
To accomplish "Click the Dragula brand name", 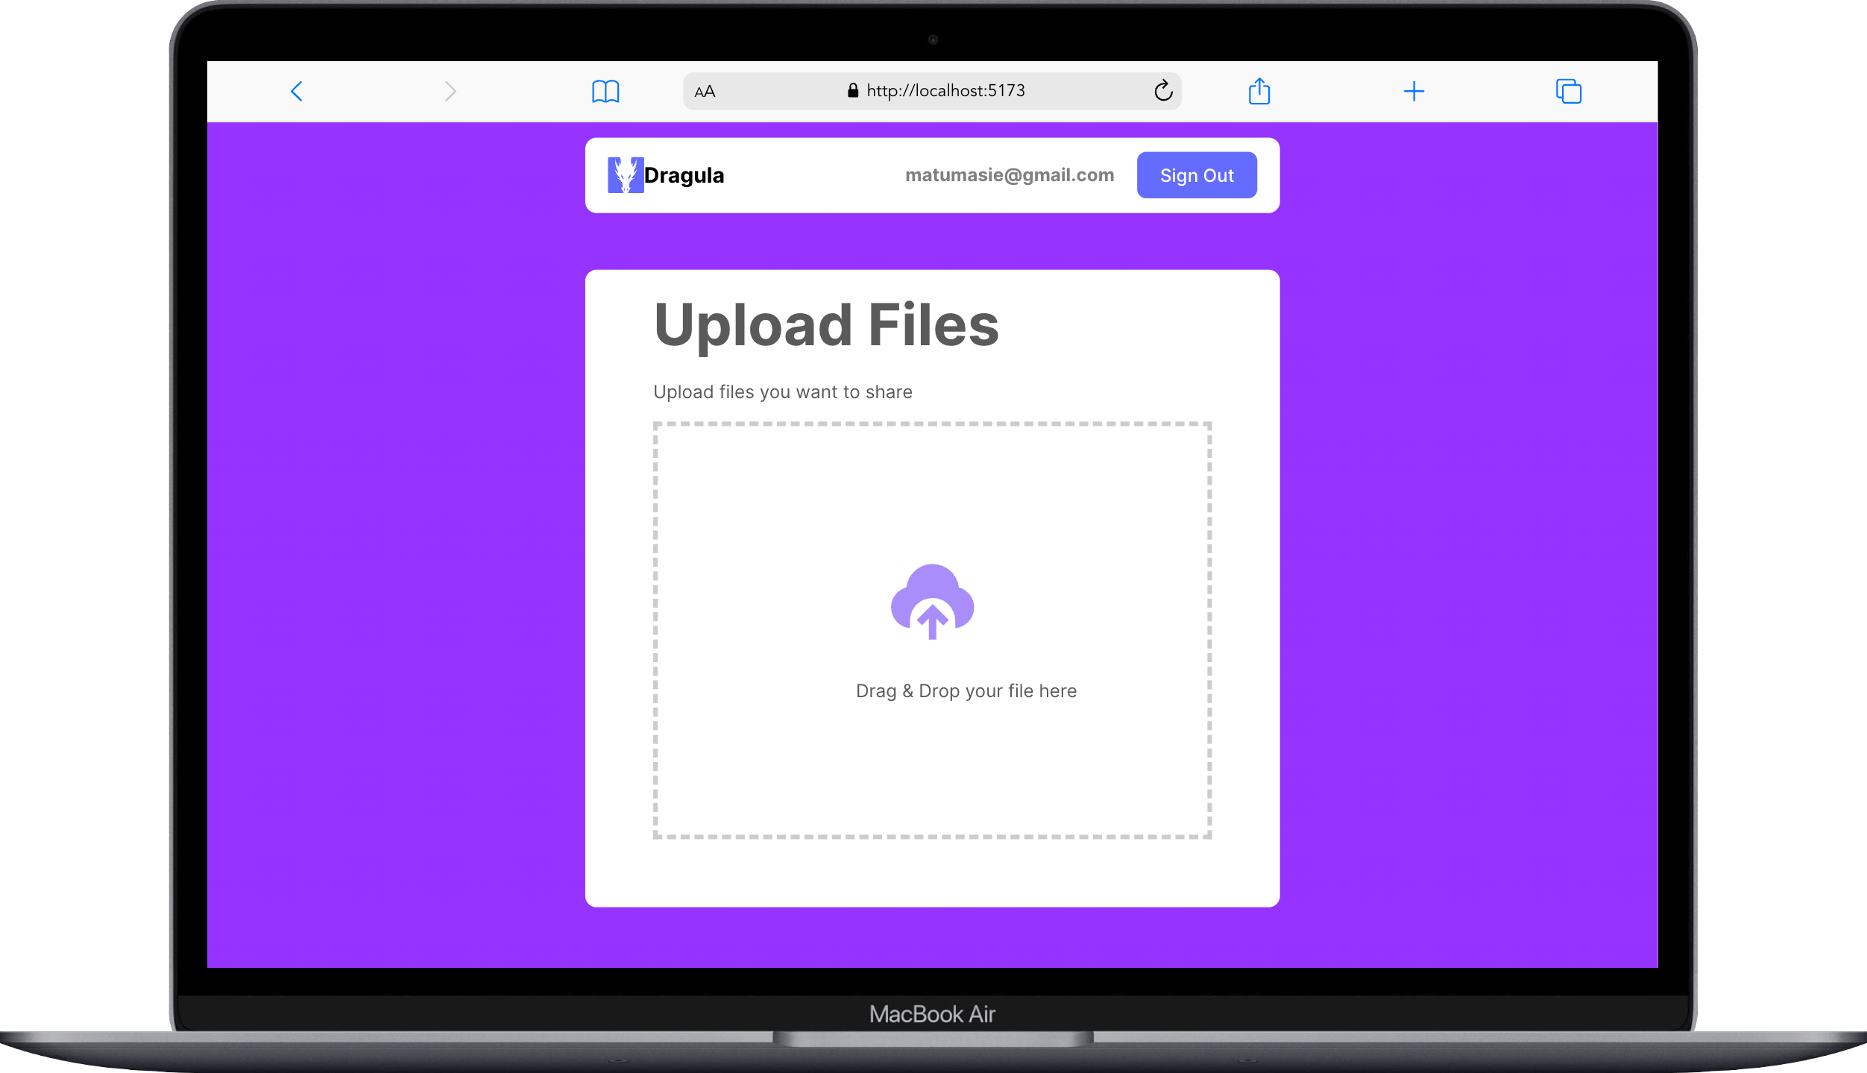I will [684, 175].
